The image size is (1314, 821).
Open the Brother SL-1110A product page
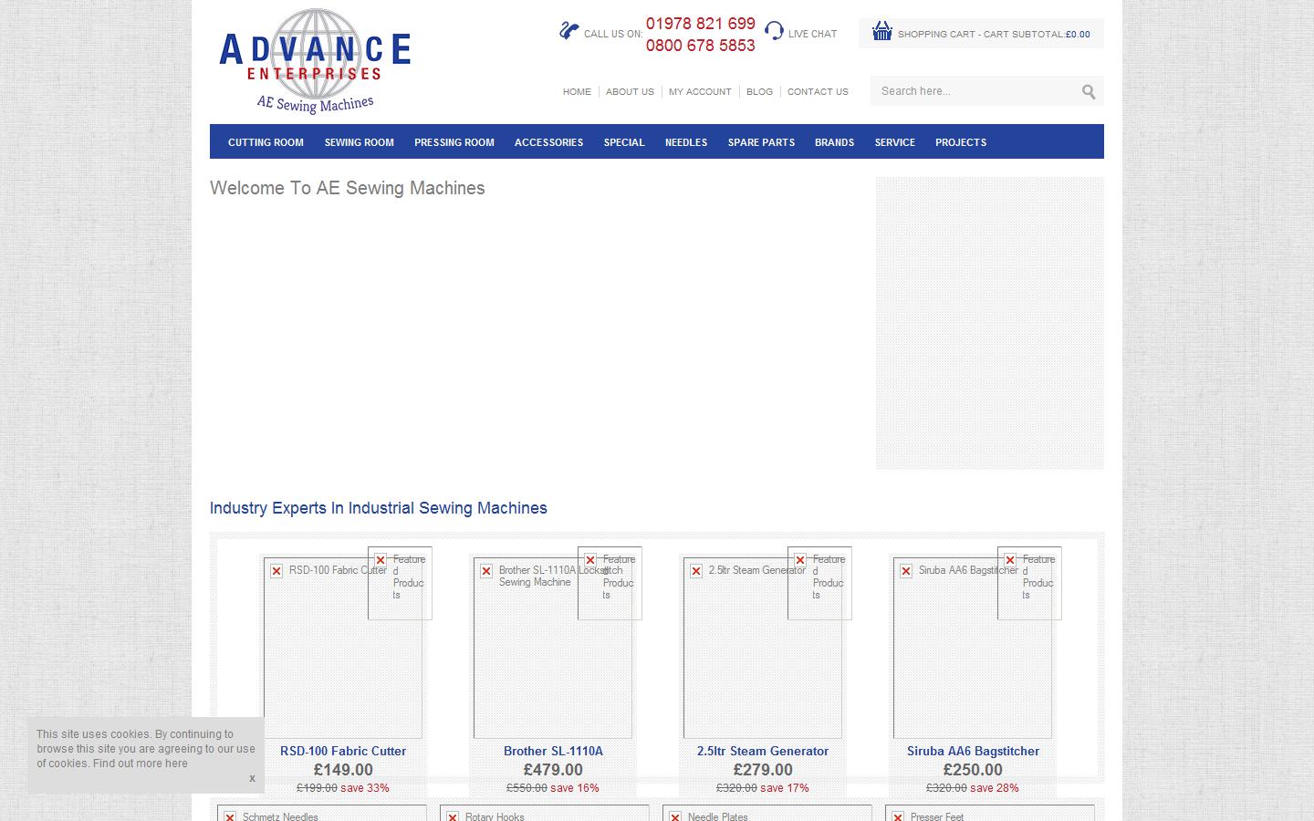point(553,752)
